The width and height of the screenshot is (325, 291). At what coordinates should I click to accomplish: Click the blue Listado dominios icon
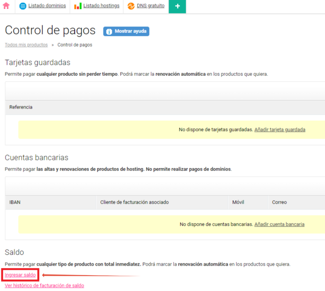point(23,6)
